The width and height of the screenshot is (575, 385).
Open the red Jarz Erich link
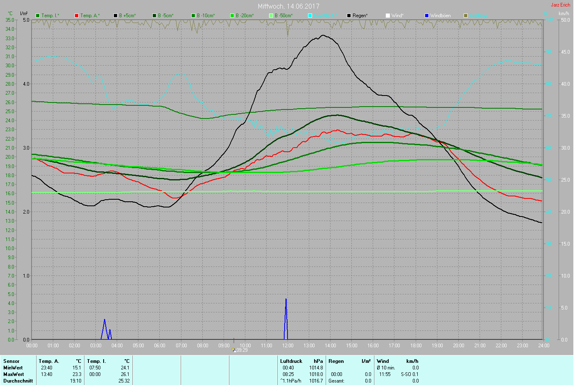tap(560, 5)
